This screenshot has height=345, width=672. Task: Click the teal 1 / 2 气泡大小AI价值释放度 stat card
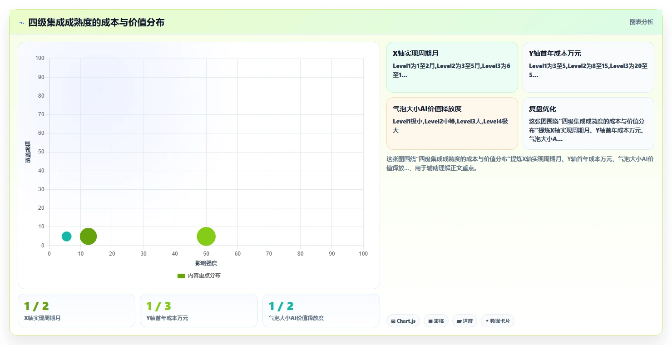click(321, 310)
